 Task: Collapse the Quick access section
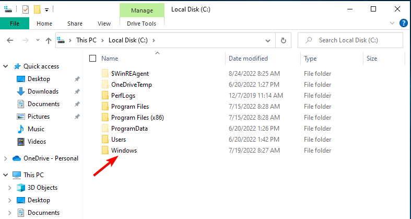(x=6, y=66)
